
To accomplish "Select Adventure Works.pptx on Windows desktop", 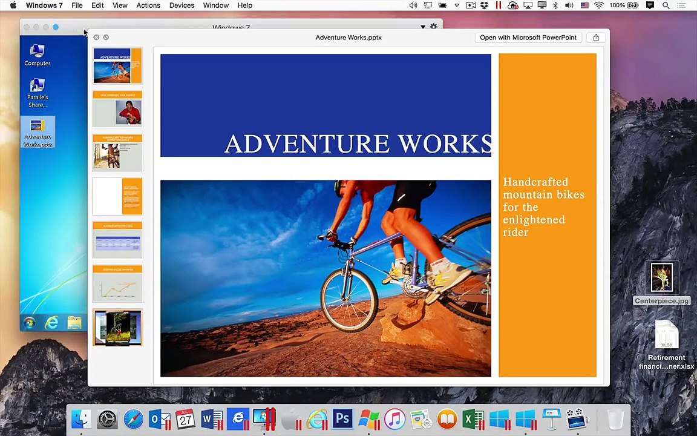I will coord(38,132).
